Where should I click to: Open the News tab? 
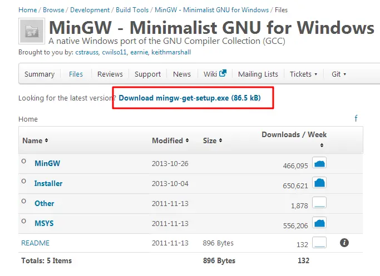[x=182, y=74]
